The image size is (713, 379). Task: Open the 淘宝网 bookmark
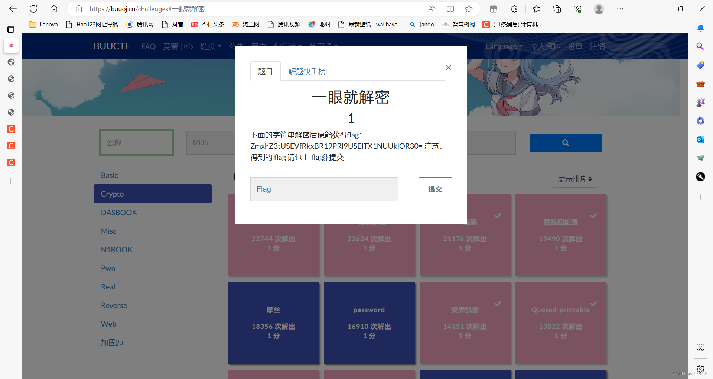click(245, 24)
